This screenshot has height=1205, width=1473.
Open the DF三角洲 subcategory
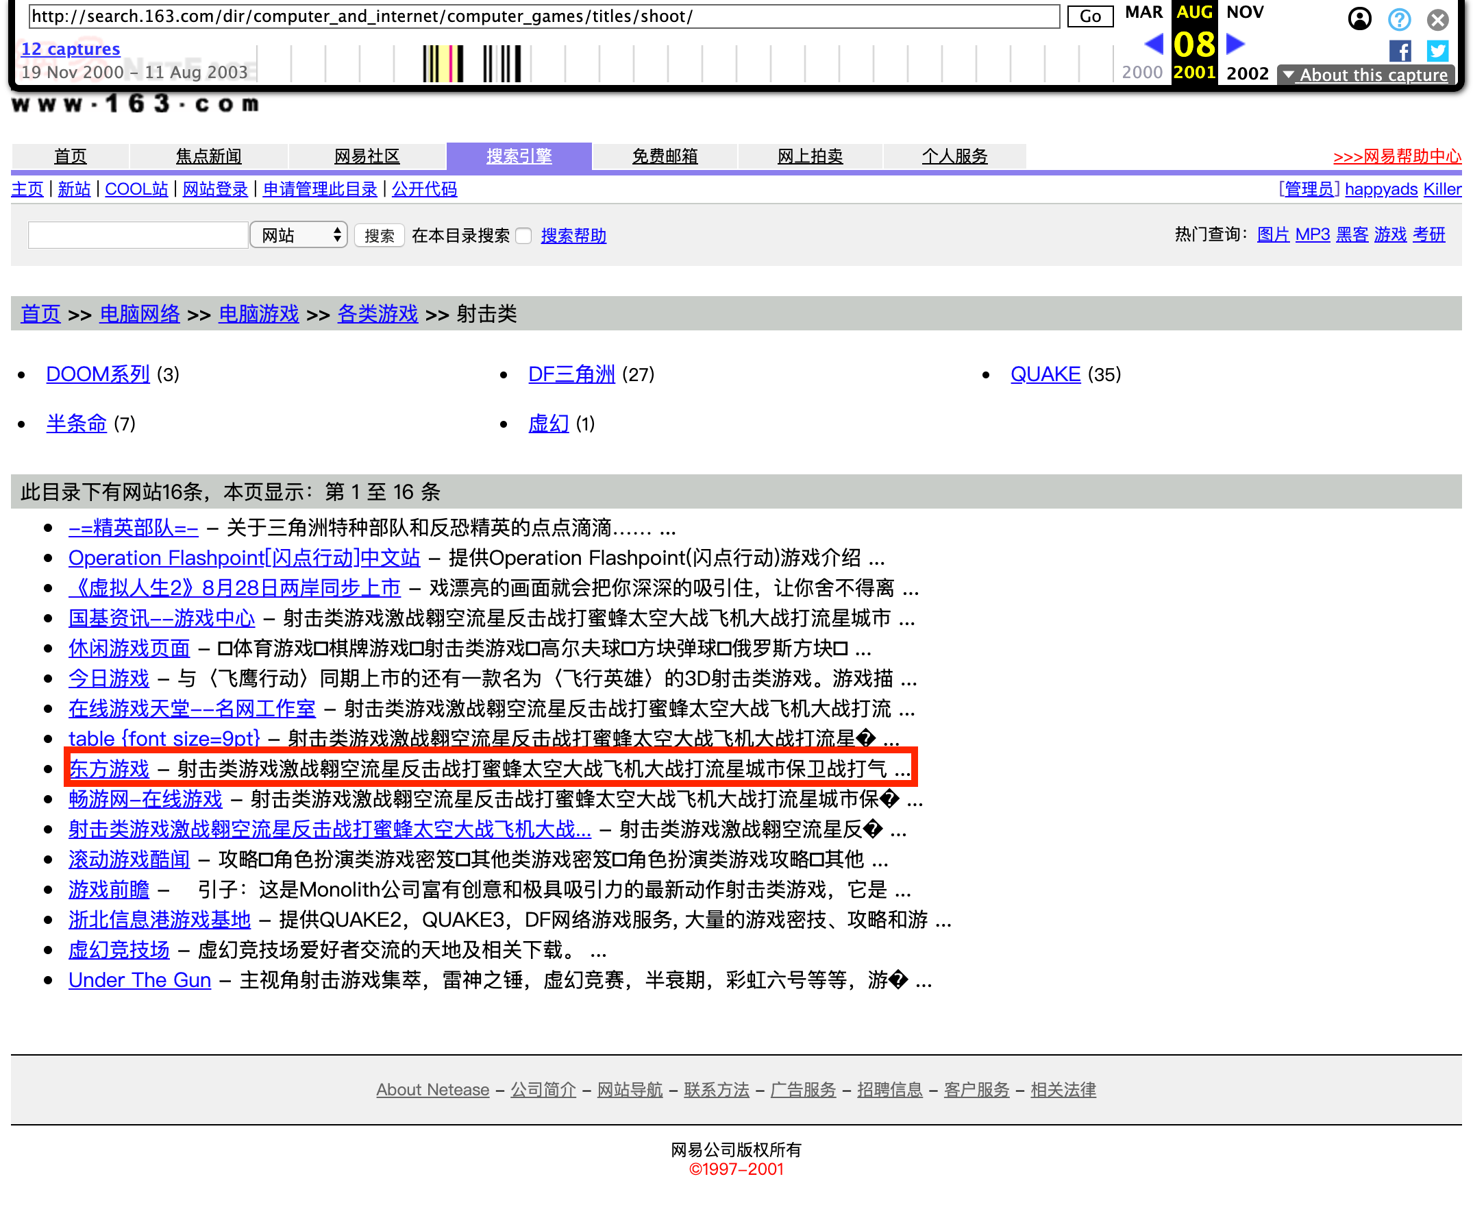[571, 374]
